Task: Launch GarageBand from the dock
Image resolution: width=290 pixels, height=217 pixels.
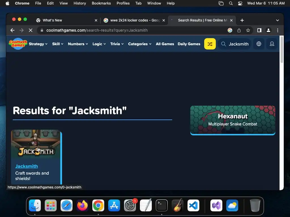Action: pyautogui.click(x=178, y=205)
